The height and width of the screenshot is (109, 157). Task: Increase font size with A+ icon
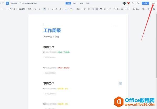pos(35,9)
